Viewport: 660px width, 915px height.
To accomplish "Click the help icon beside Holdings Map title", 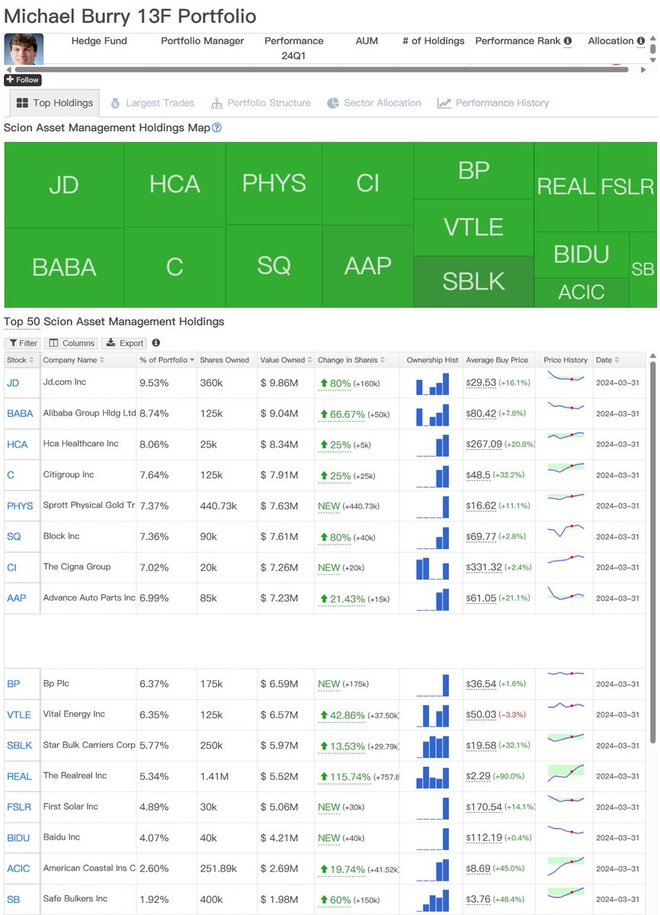I will pyautogui.click(x=216, y=128).
